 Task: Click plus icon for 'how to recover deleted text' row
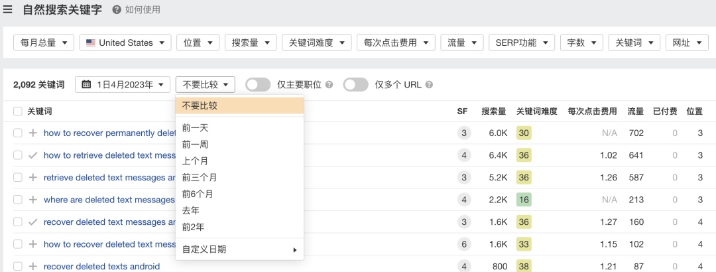point(32,244)
